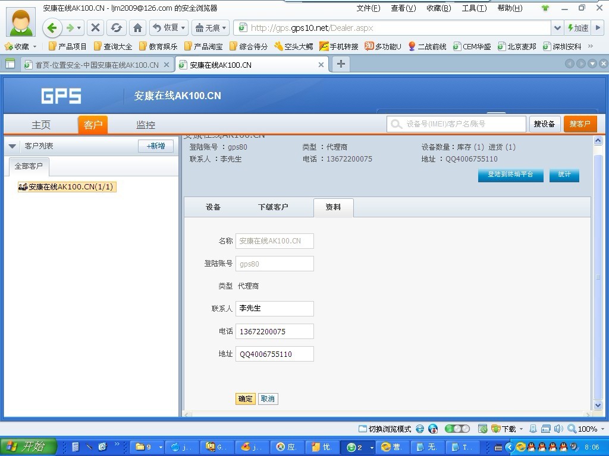Go to the 主页 navigation tab

pos(41,125)
